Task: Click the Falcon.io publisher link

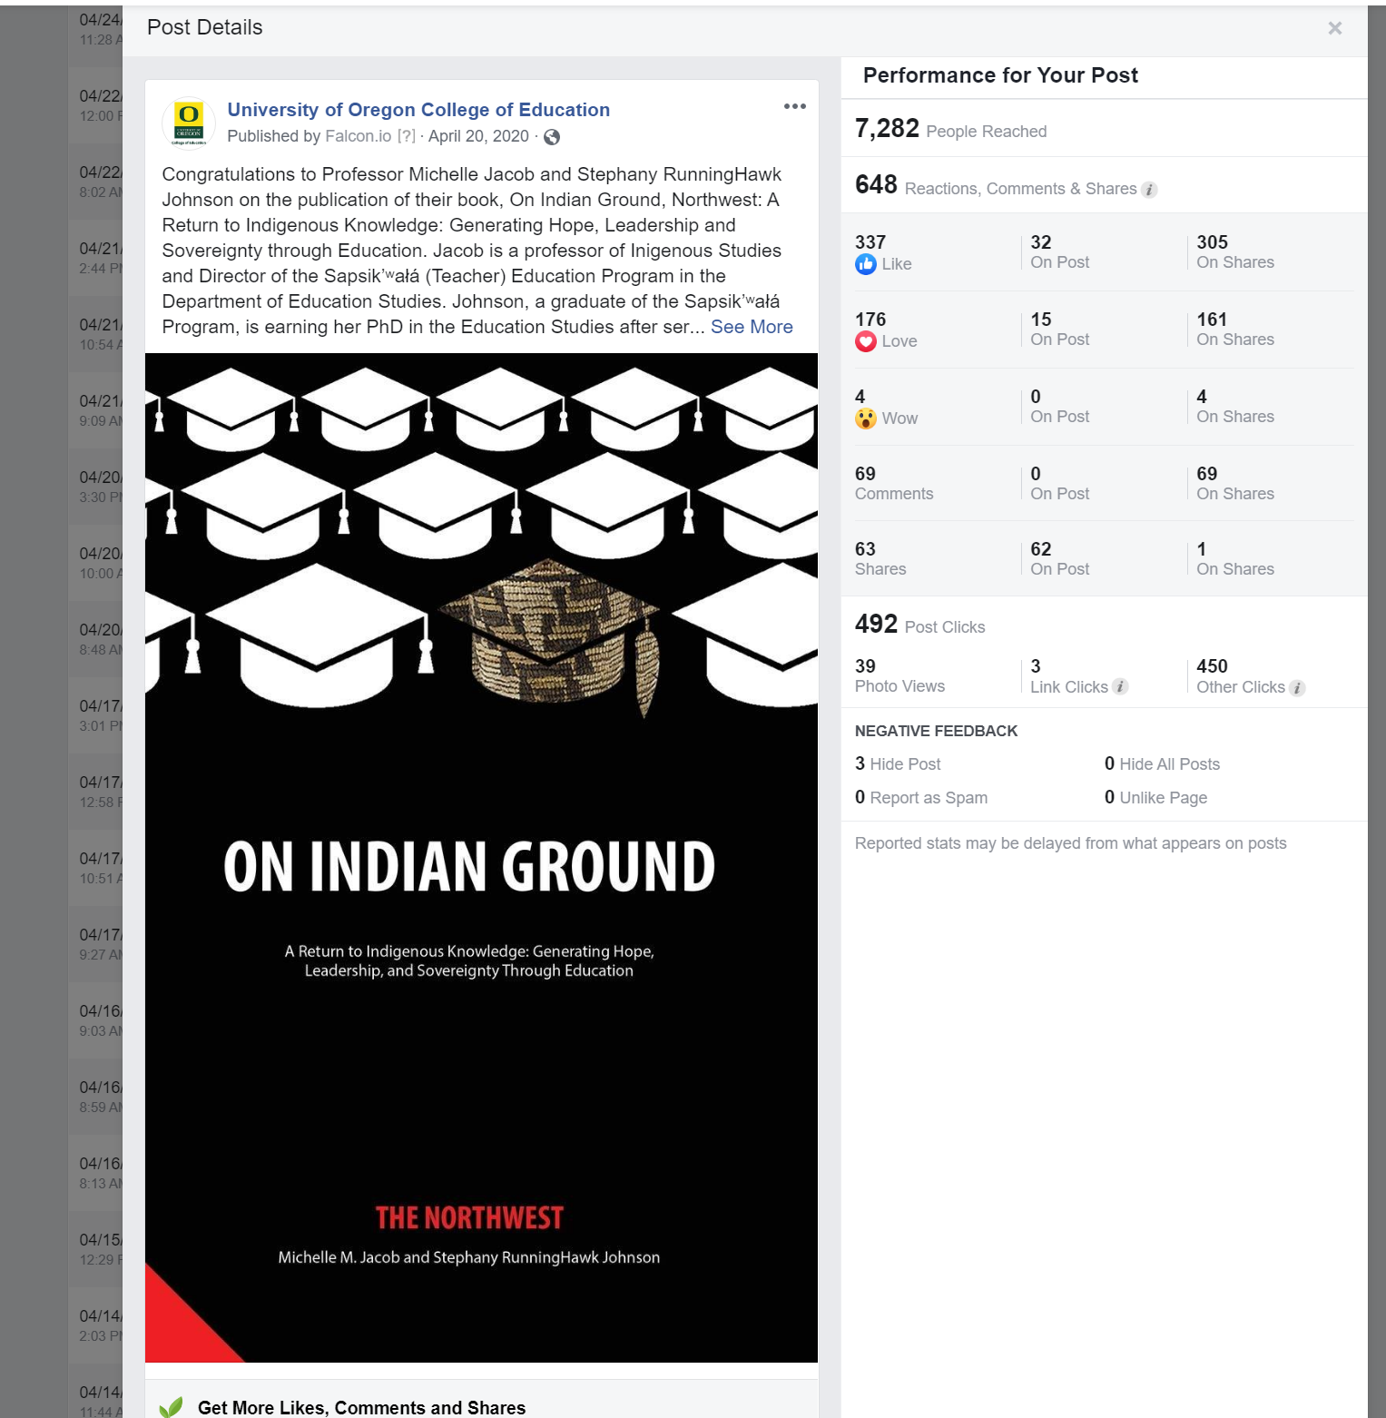Action: click(358, 136)
